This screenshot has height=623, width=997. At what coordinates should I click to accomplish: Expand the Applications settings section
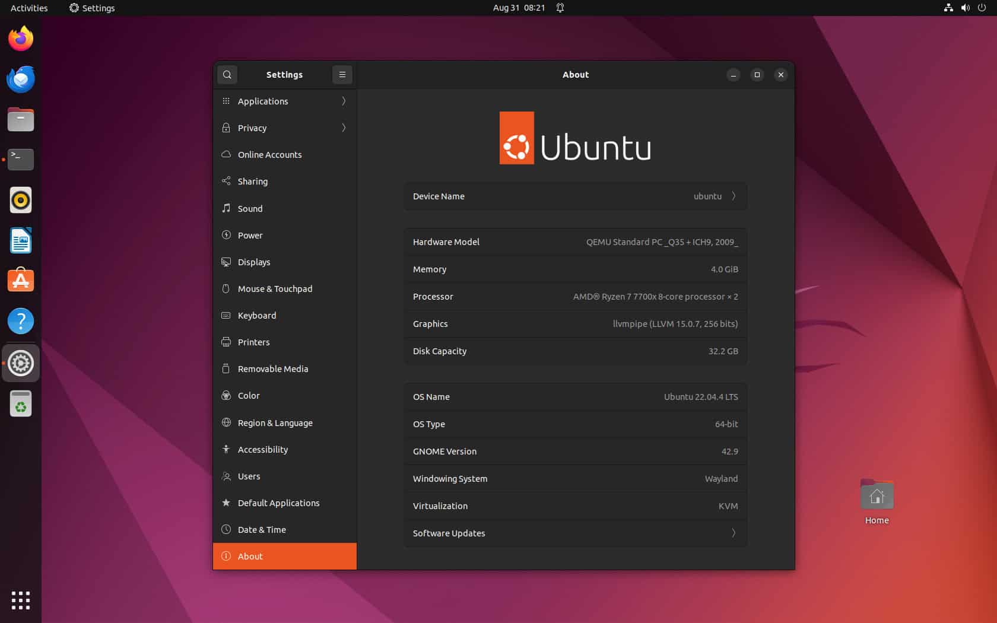click(285, 101)
